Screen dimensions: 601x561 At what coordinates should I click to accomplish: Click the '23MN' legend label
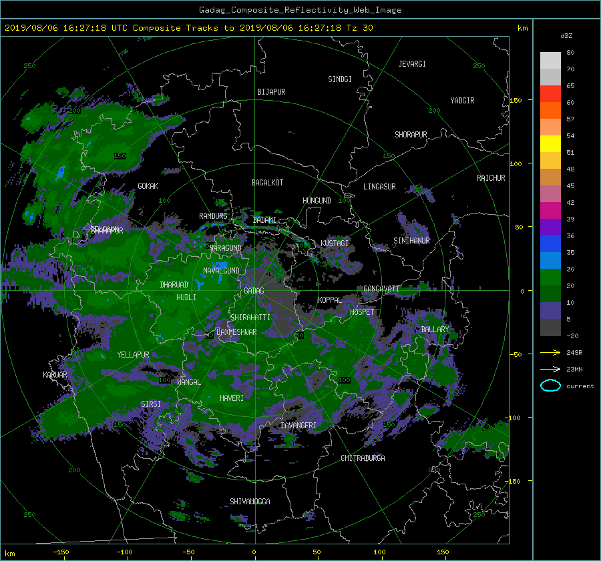coord(574,369)
